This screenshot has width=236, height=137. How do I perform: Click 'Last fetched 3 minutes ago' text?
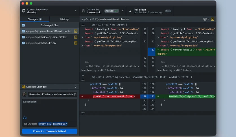coord(148,12)
